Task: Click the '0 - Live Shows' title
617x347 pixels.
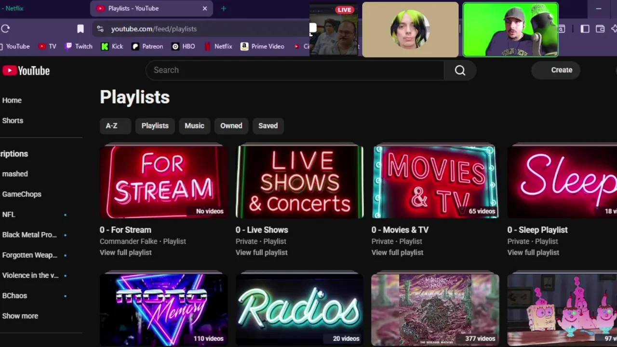Action: tap(262, 230)
